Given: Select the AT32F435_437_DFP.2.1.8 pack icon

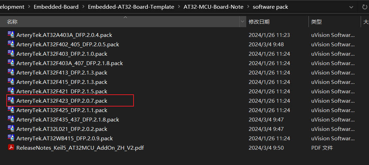Looking at the screenshot, I should tap(11, 119).
